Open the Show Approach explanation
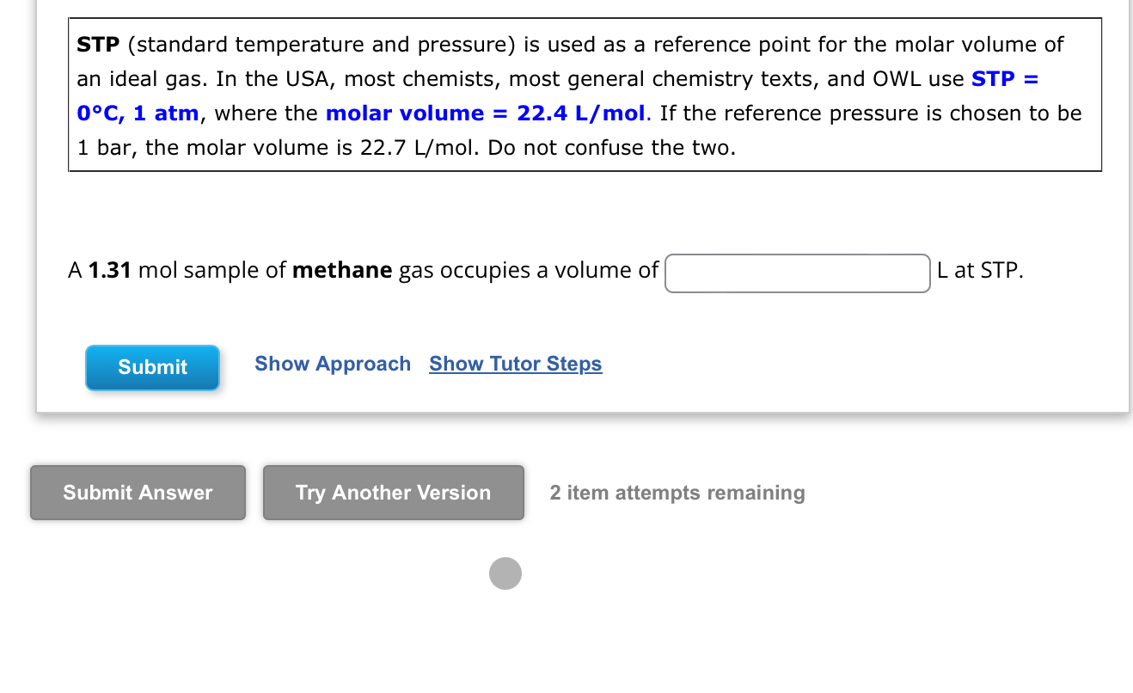The width and height of the screenshot is (1133, 693). pos(333,364)
